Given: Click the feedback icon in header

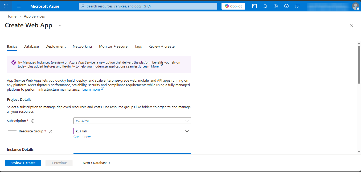Looking at the screenshot, I should point(297,6).
